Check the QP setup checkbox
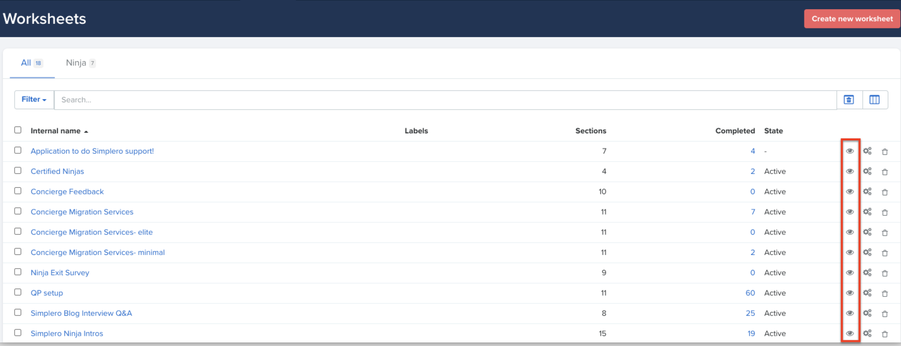 [18, 293]
